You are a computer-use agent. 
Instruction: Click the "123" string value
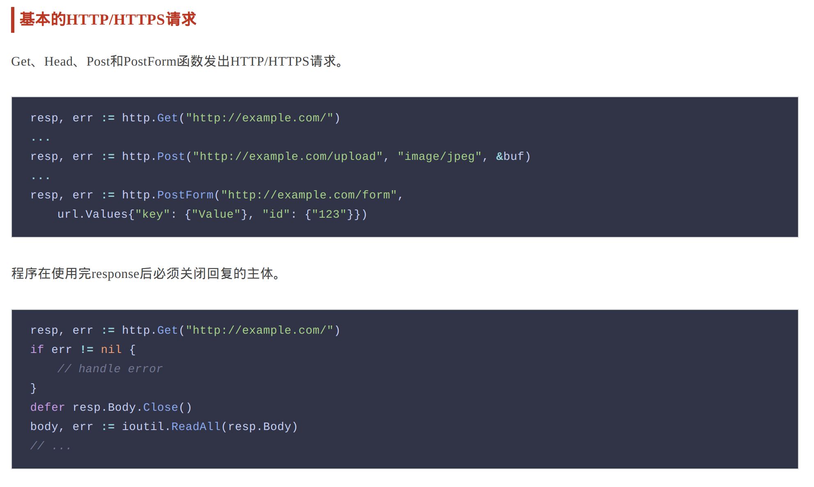[329, 214]
